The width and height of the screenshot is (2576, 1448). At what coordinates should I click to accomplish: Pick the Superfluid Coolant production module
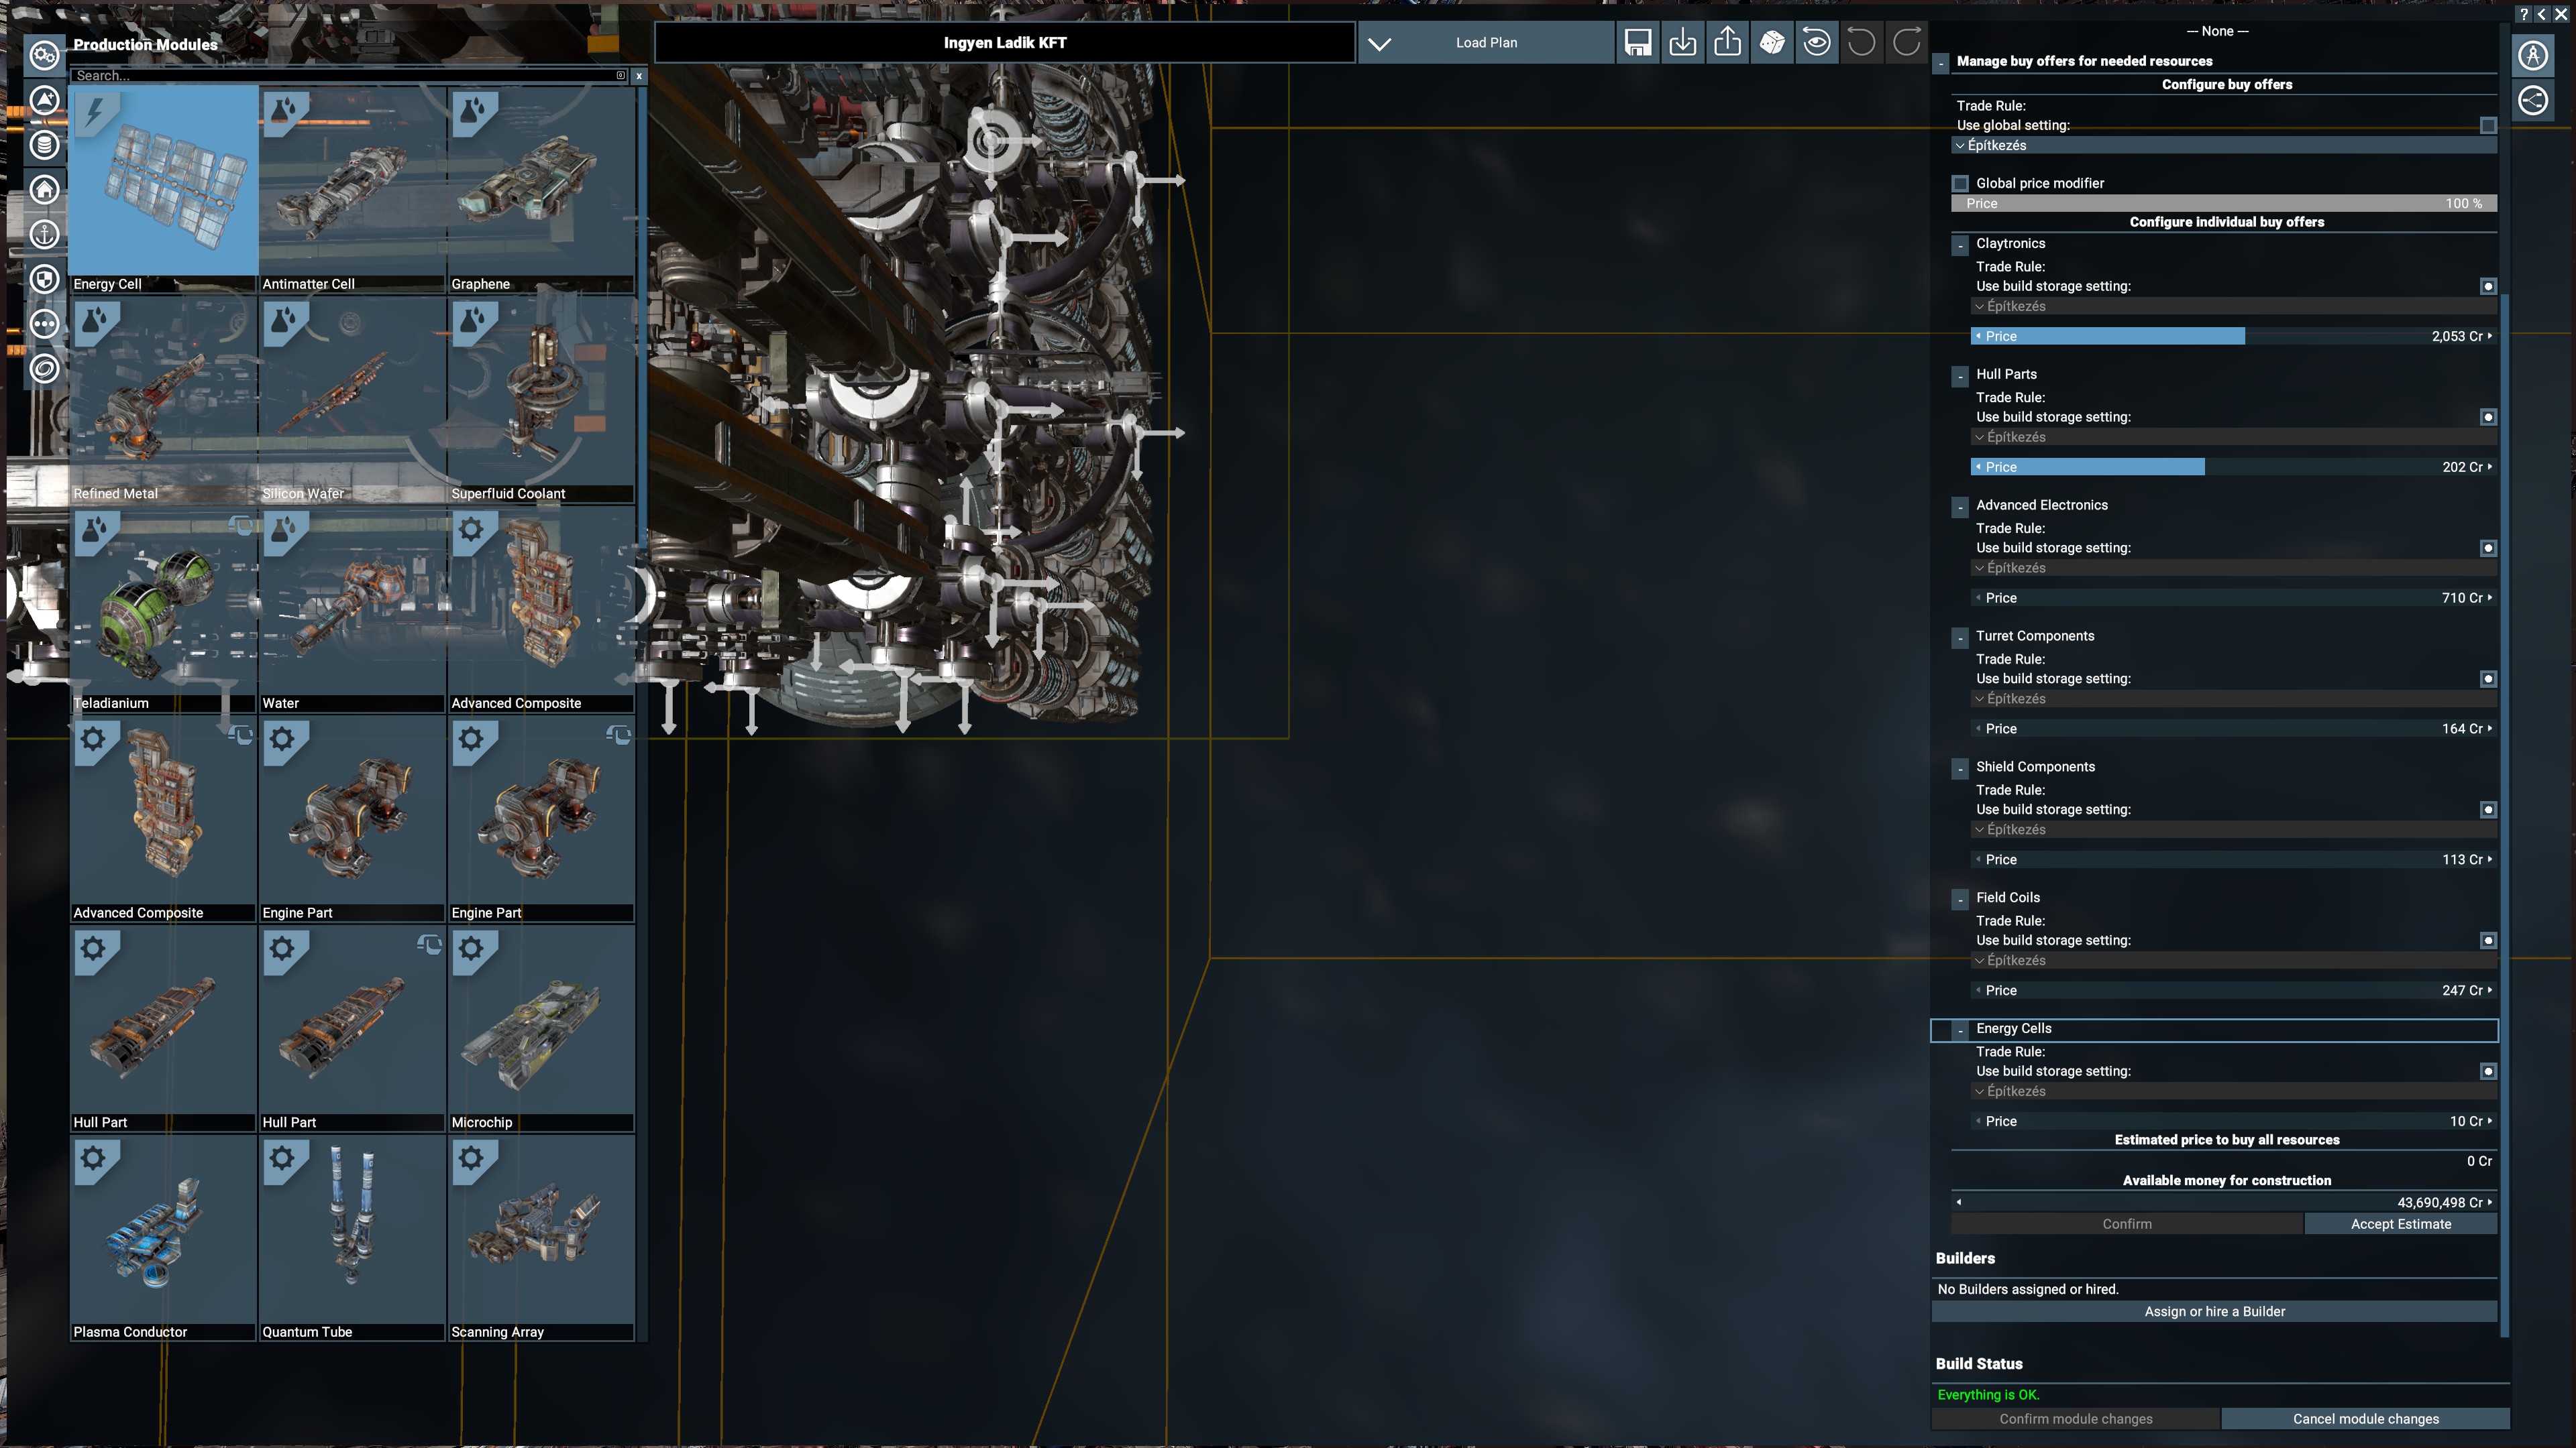(x=541, y=399)
